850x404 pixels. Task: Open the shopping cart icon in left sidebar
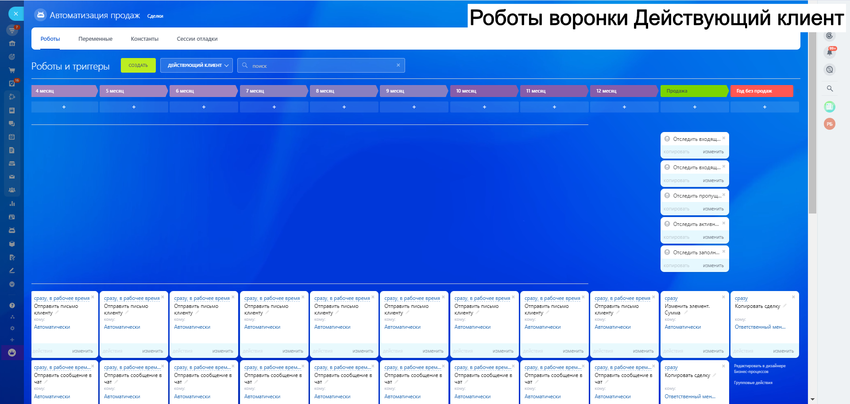12,70
